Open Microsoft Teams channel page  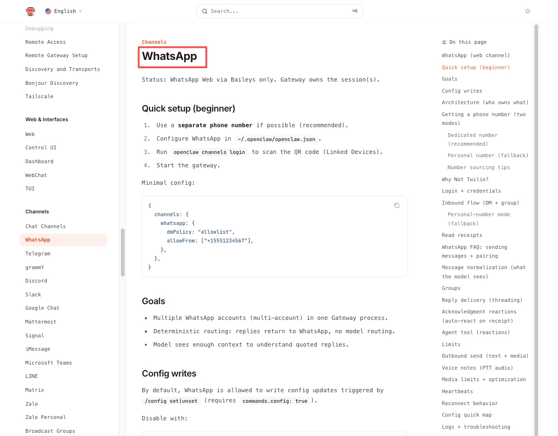tap(48, 363)
